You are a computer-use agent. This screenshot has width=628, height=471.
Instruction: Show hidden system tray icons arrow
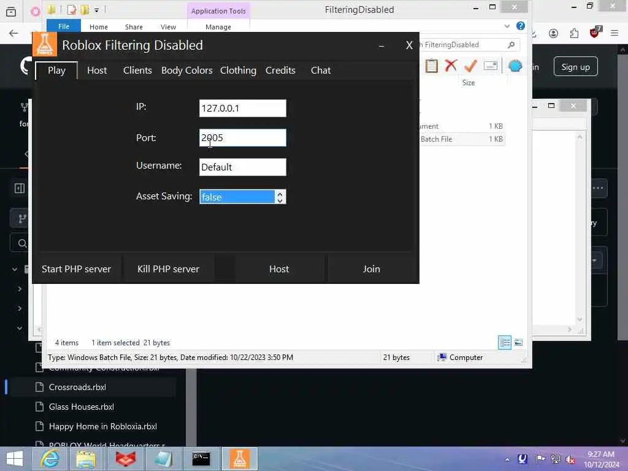click(x=507, y=459)
